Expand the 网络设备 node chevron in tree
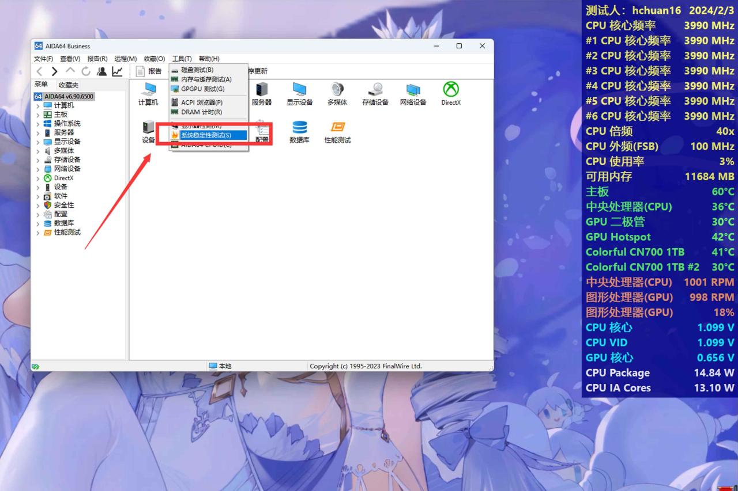The width and height of the screenshot is (738, 491). (x=38, y=169)
